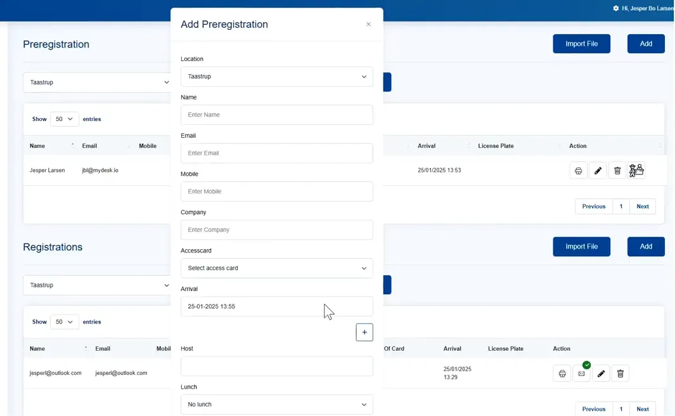The width and height of the screenshot is (675, 416).
Task: Open the Location dropdown in dialog
Action: coord(277,77)
